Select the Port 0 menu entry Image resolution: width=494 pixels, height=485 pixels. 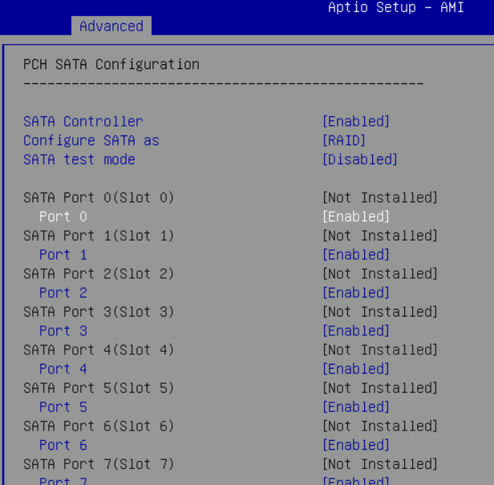(x=63, y=216)
